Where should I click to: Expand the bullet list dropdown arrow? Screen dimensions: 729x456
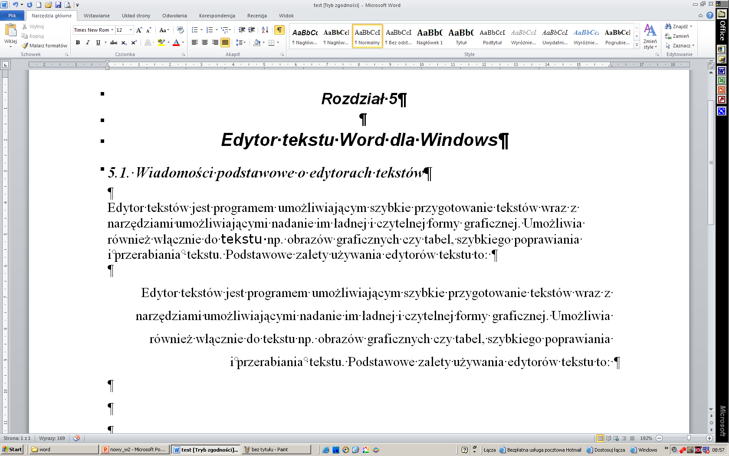tap(201, 30)
